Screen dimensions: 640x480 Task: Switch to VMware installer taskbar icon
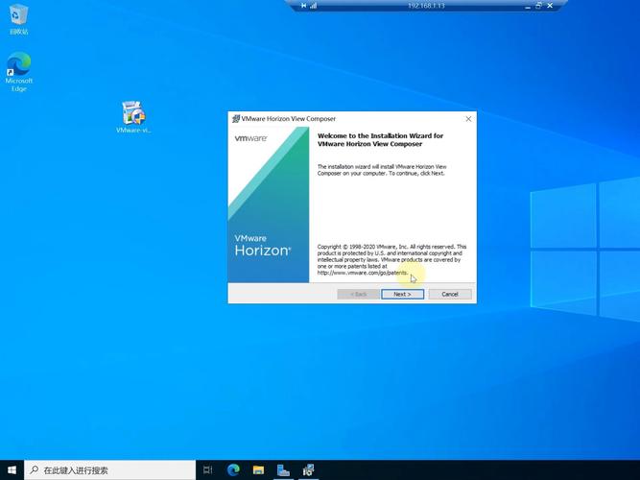[x=308, y=470]
